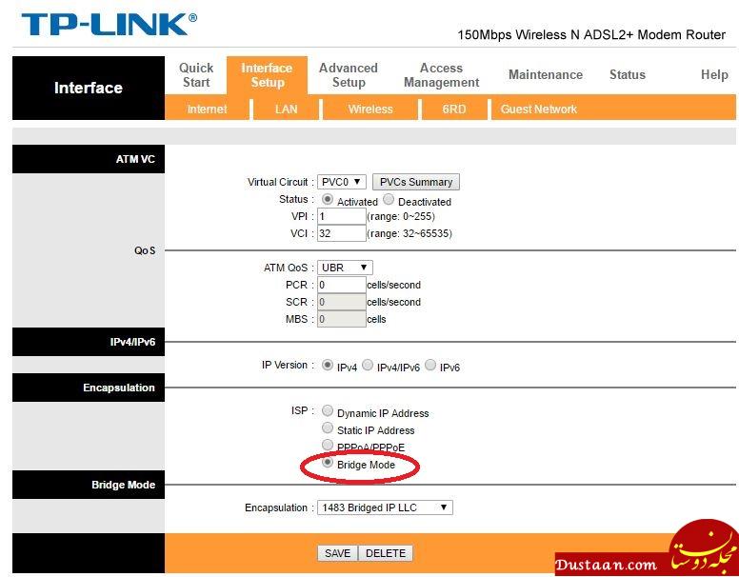View the Status tab

(x=627, y=75)
